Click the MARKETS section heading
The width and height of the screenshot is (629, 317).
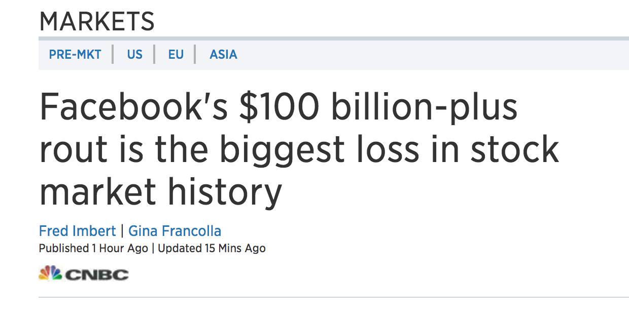coord(97,22)
